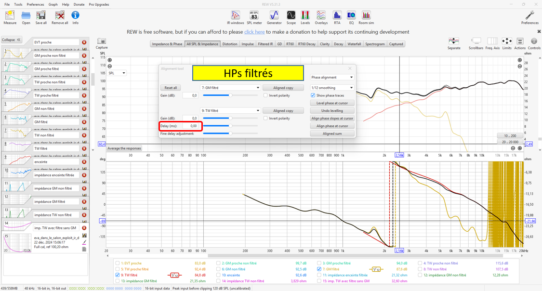542x291 pixels.
Task: Open the Scope window
Action: tap(291, 18)
